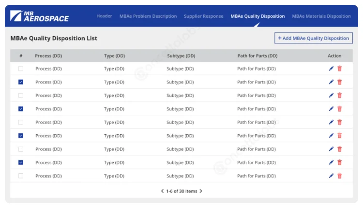Click Add MBAe Quality Disposition button
This screenshot has height=208, width=363.
coord(313,38)
